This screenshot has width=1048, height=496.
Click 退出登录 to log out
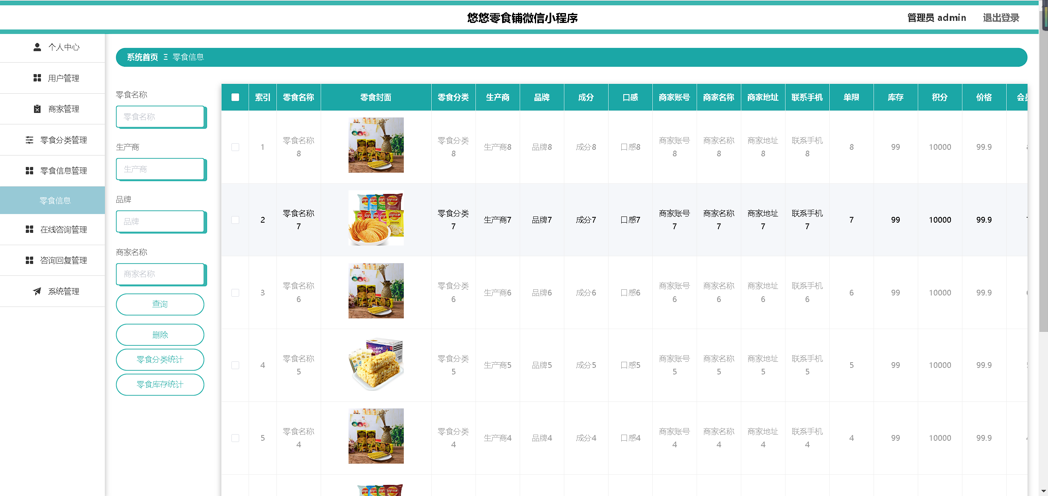1001,18
